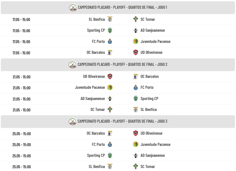Select 17.05 - 15:00 OC Barcelos match time

pyautogui.click(x=21, y=53)
